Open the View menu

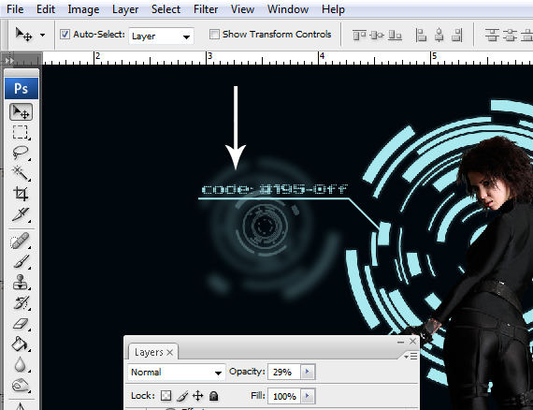tap(242, 9)
